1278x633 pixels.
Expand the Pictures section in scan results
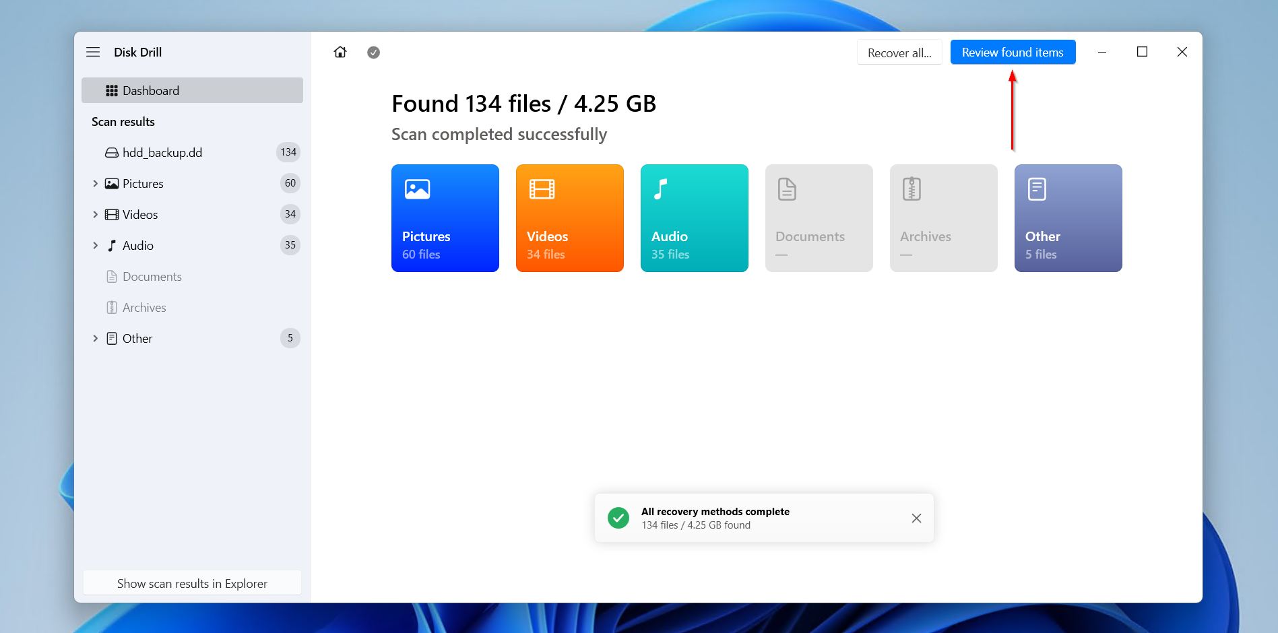pos(95,183)
